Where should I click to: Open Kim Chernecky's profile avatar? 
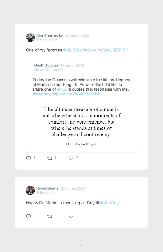30,37
